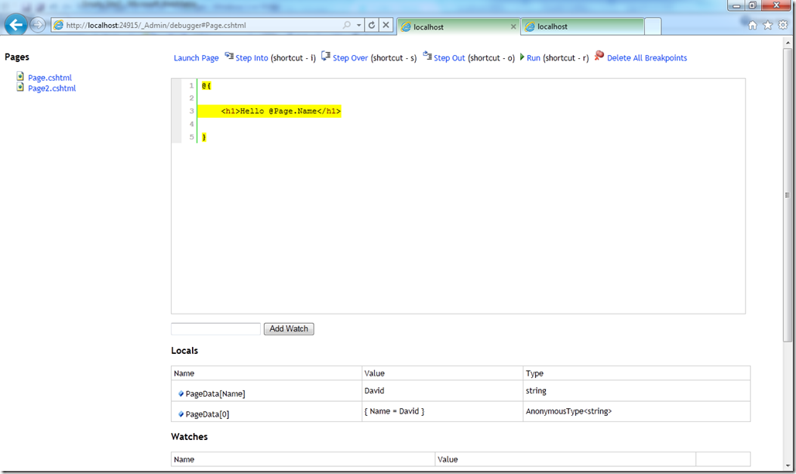The image size is (796, 474).
Task: Click the scrollbar up arrow
Action: coord(787,43)
